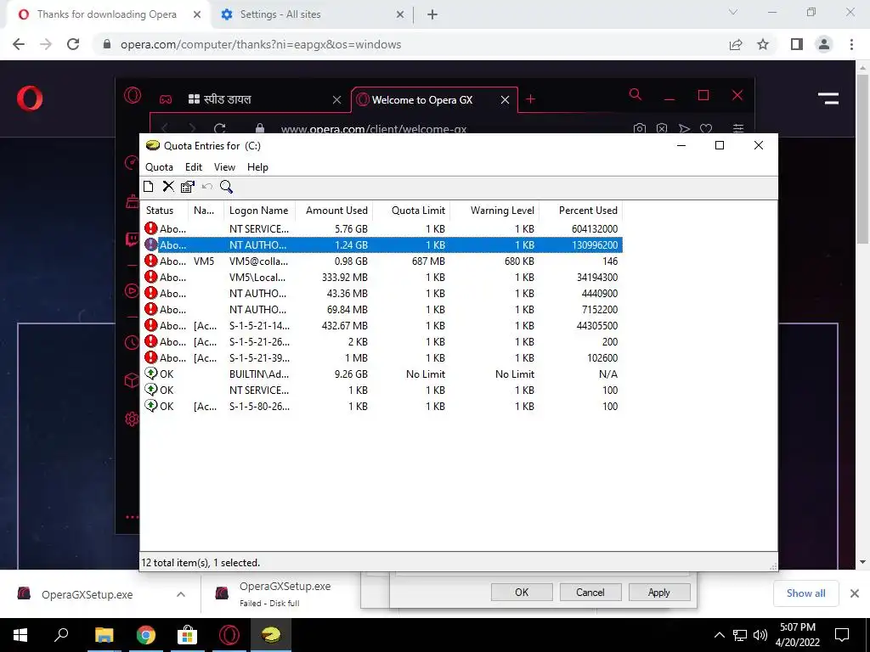
Task: Click the warning icon of 5.76 GB row
Action: click(x=150, y=228)
